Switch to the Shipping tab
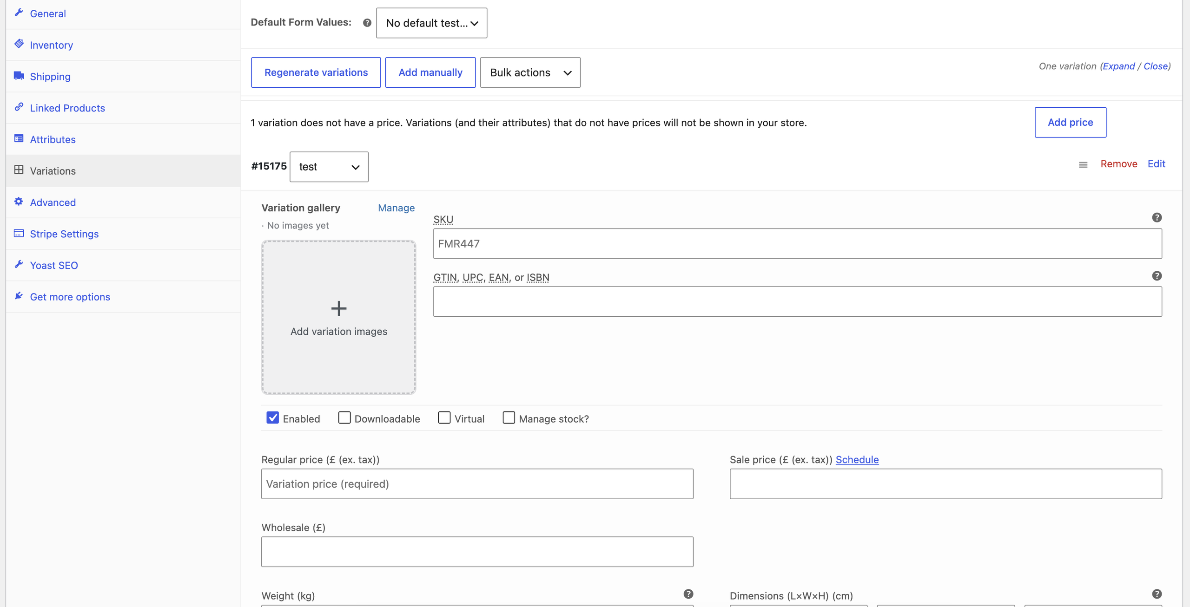 pos(123,77)
